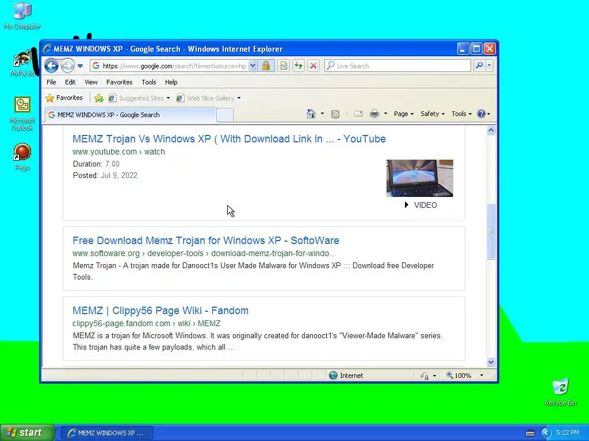
Task: Click the keyboard icon in system tray
Action: coord(530,433)
